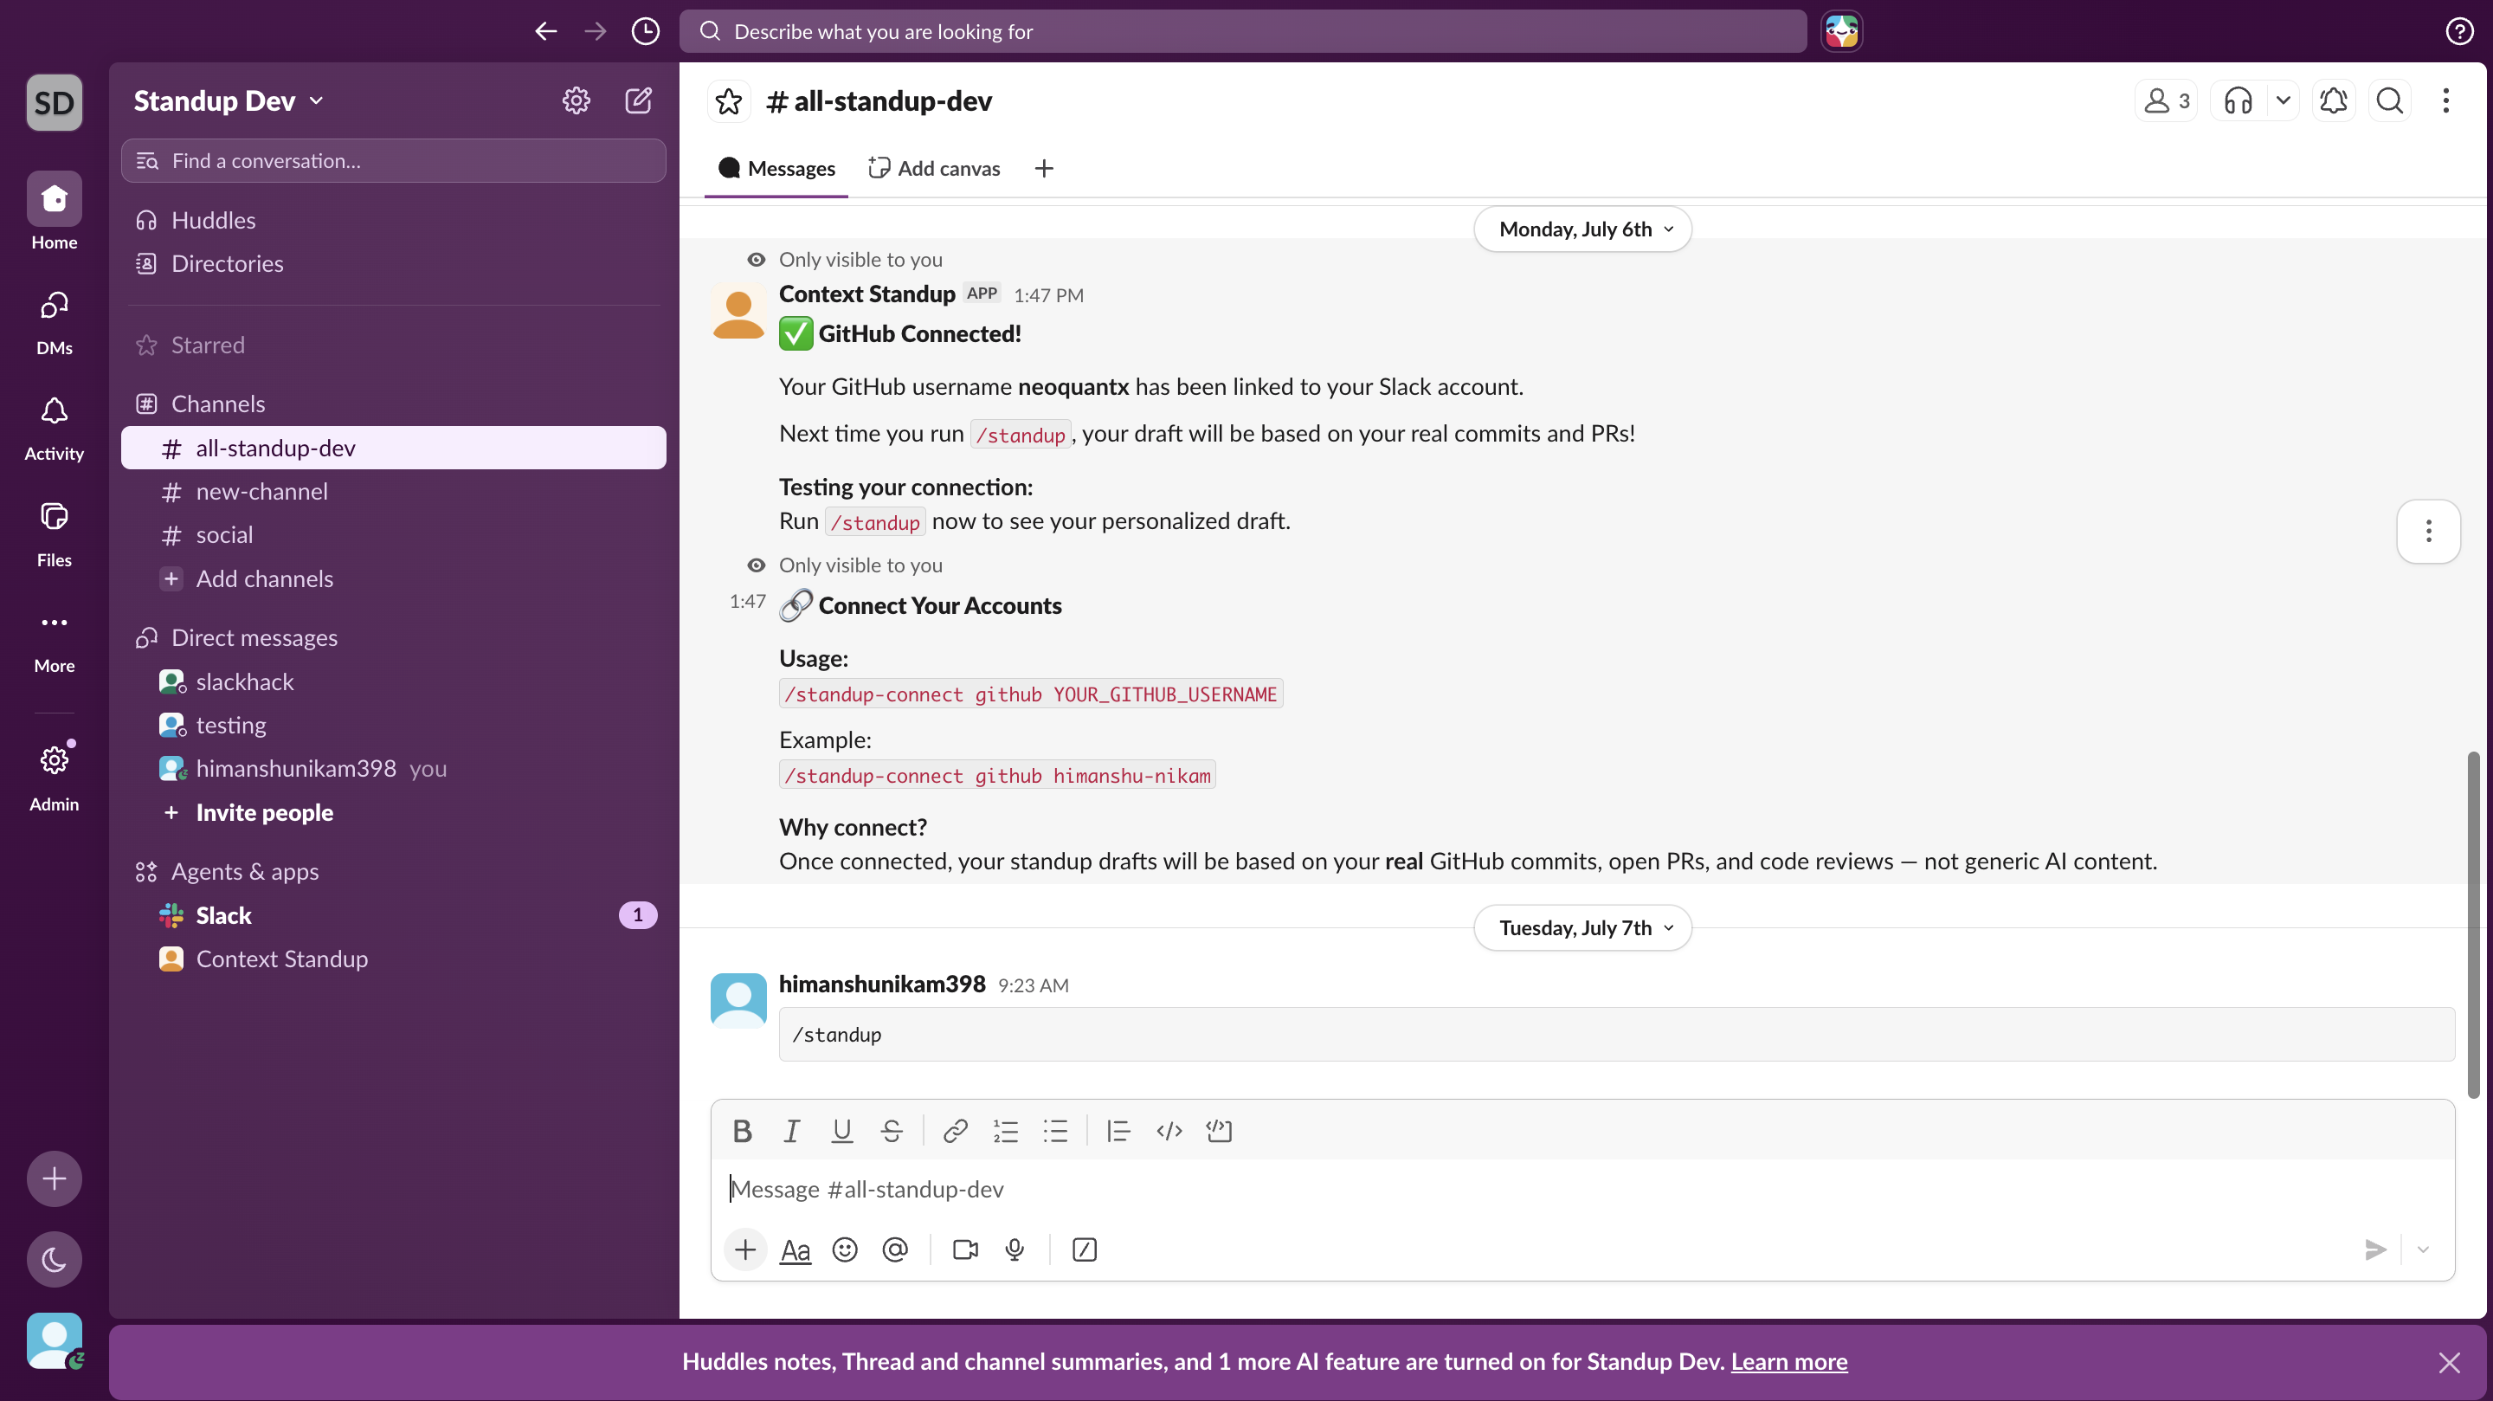Open the Slack app conversation
The image size is (2493, 1401).
point(393,916)
